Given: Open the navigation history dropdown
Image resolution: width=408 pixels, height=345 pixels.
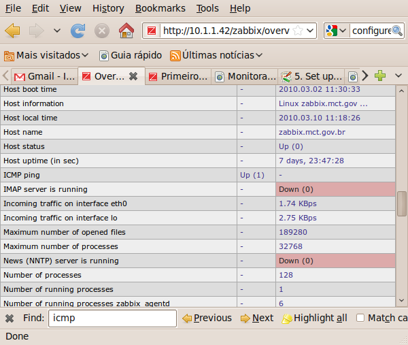Looking at the screenshot, I should pos(56,31).
